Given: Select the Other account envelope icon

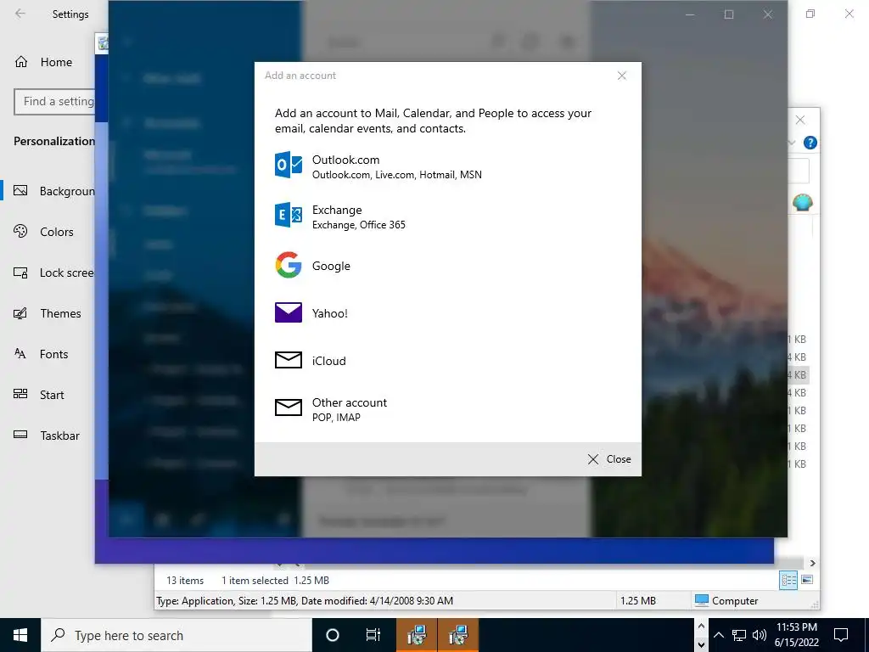Looking at the screenshot, I should click(x=289, y=407).
